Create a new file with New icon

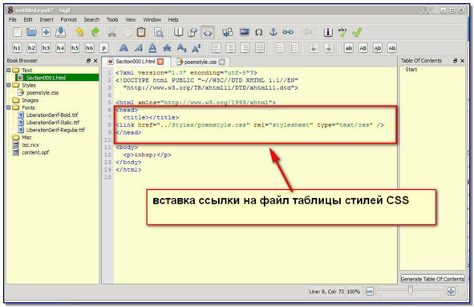17,32
